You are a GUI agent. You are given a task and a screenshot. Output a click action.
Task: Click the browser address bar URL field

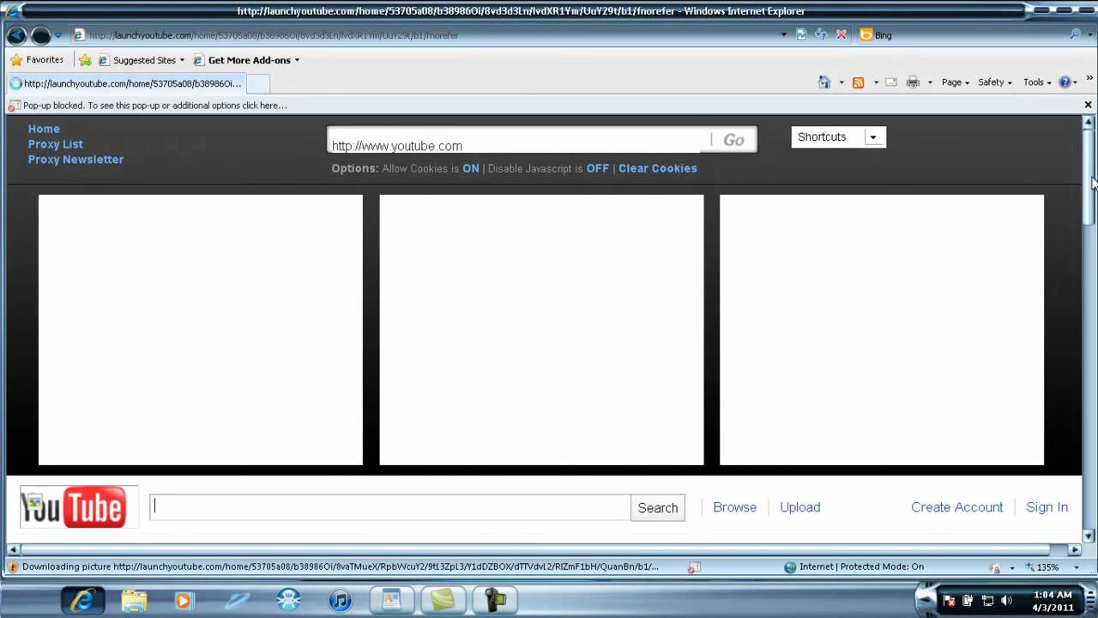pyautogui.click(x=425, y=35)
